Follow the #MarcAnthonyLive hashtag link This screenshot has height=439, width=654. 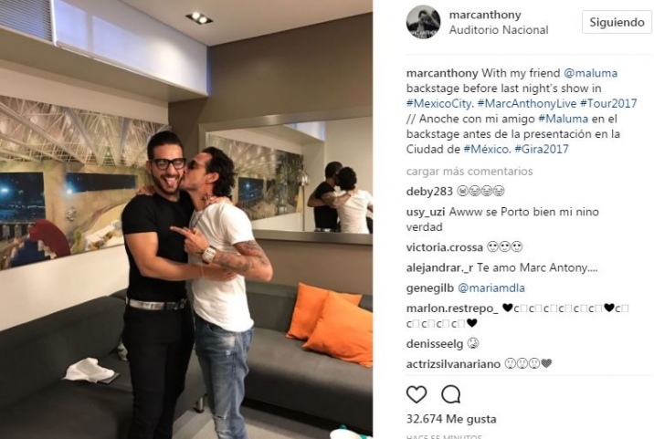coord(527,103)
